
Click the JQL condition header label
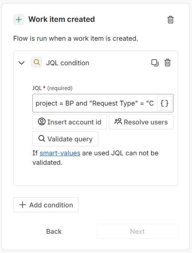coord(68,63)
